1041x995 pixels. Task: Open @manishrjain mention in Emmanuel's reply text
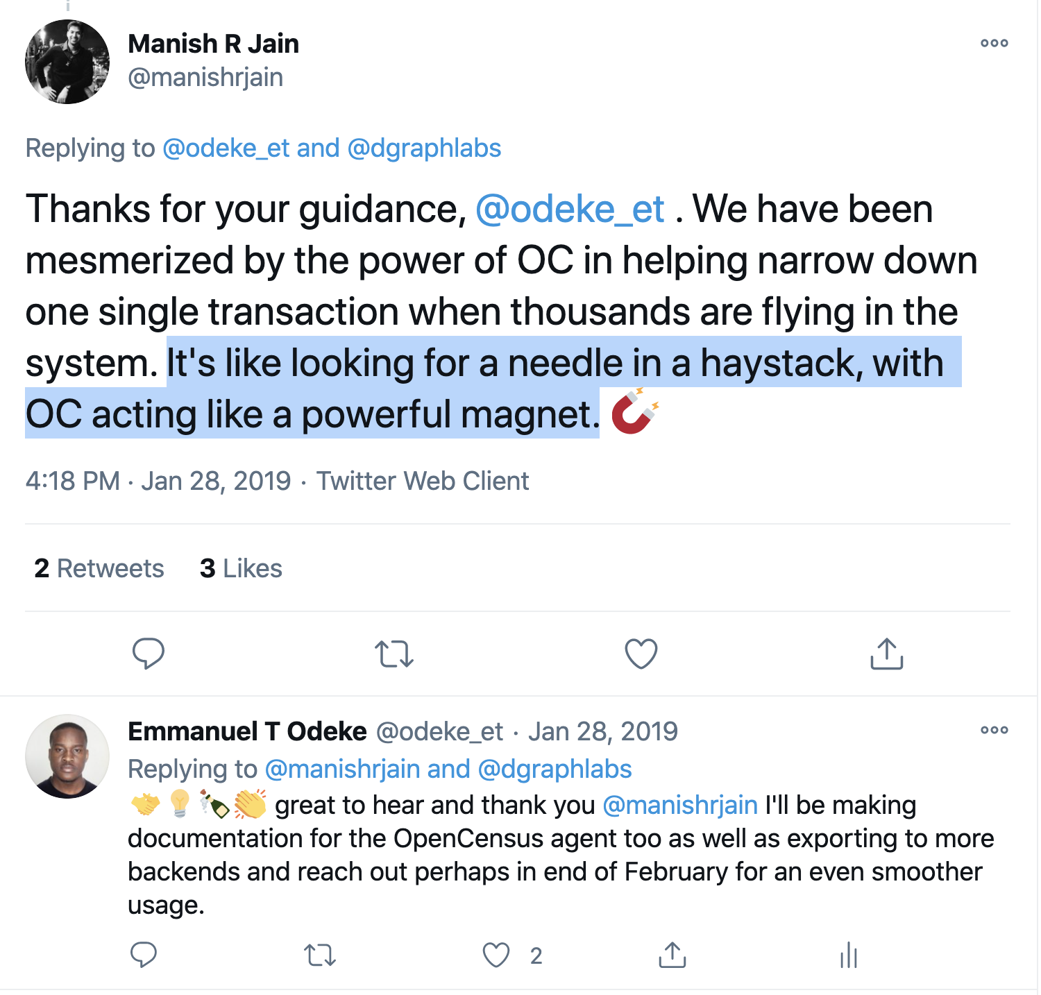click(680, 805)
